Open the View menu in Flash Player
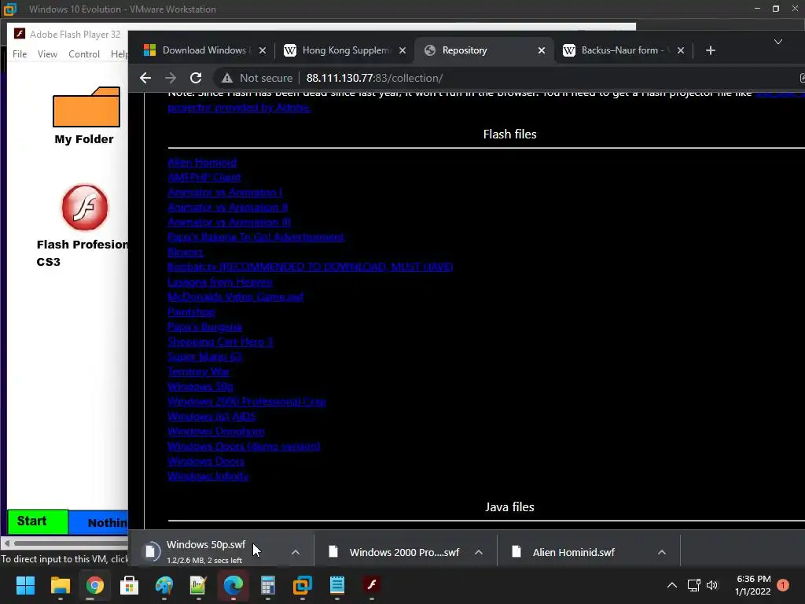805x604 pixels. click(x=47, y=54)
